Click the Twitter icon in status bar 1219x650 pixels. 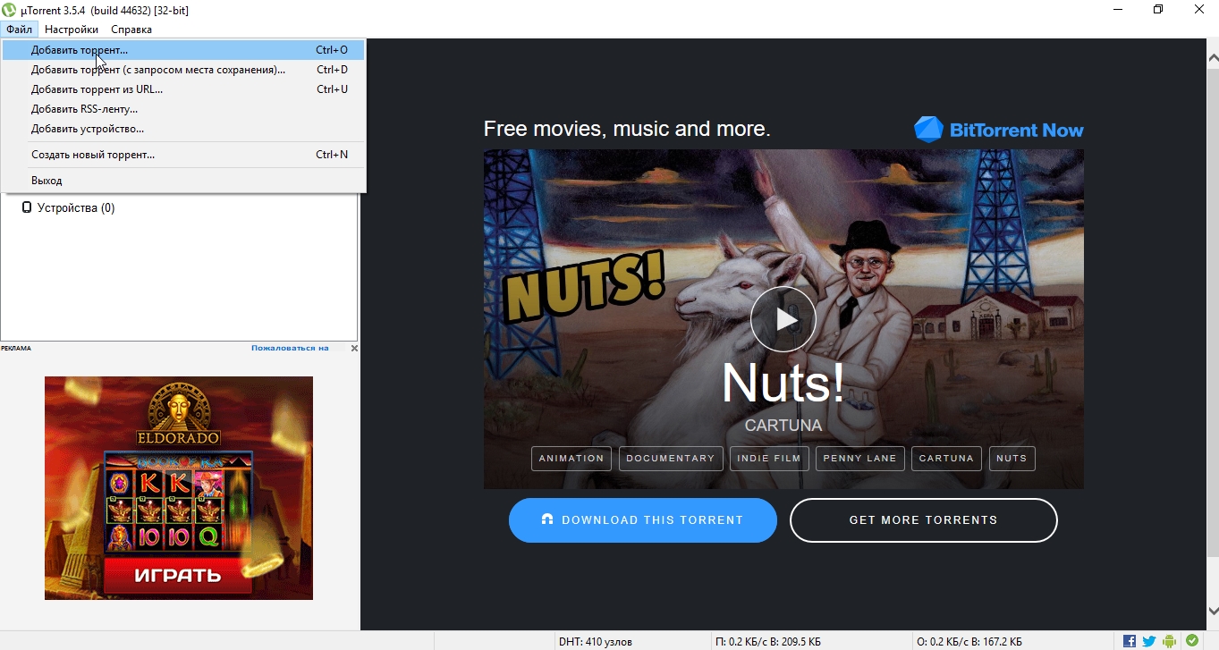point(1149,641)
